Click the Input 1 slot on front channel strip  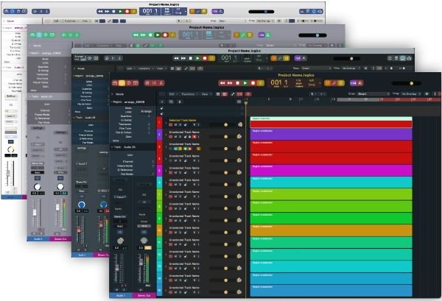(120, 196)
